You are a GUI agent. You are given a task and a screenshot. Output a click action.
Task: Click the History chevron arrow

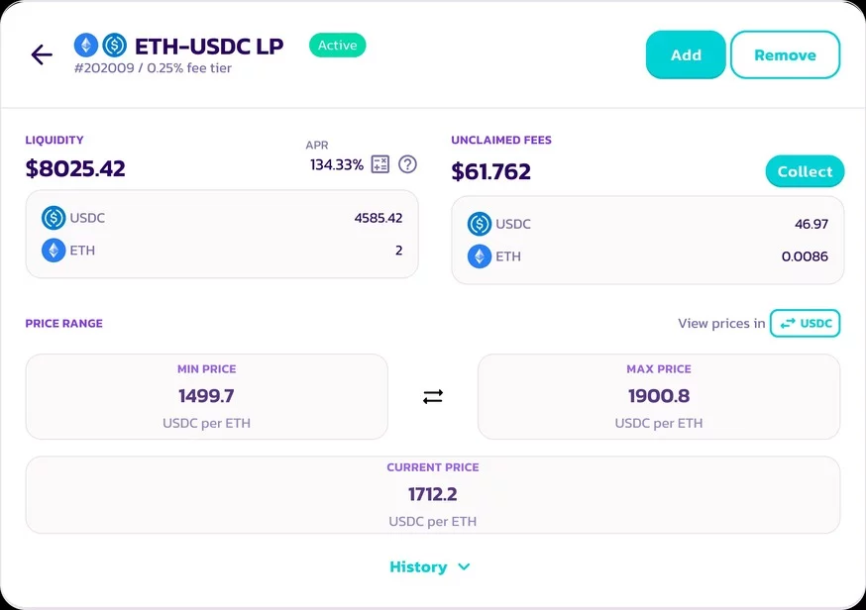(x=464, y=566)
